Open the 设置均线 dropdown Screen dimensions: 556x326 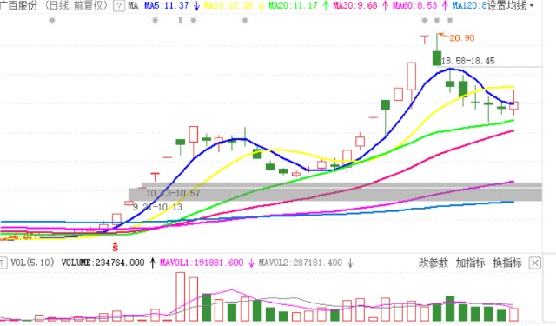512,6
